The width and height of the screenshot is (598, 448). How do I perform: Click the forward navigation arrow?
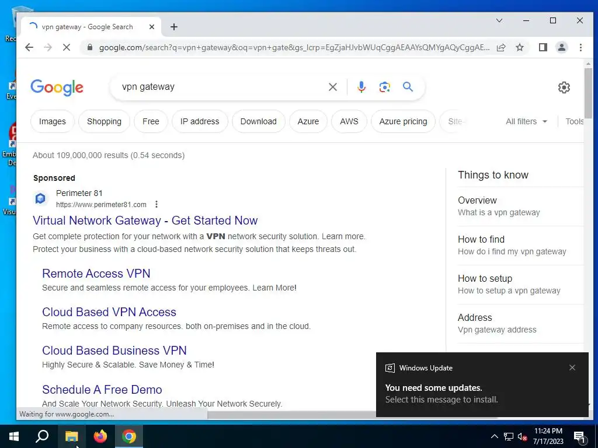pyautogui.click(x=48, y=47)
